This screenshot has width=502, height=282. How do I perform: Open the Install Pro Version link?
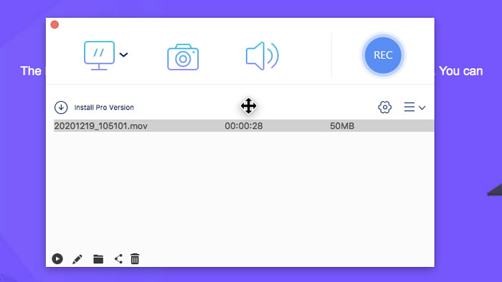104,108
